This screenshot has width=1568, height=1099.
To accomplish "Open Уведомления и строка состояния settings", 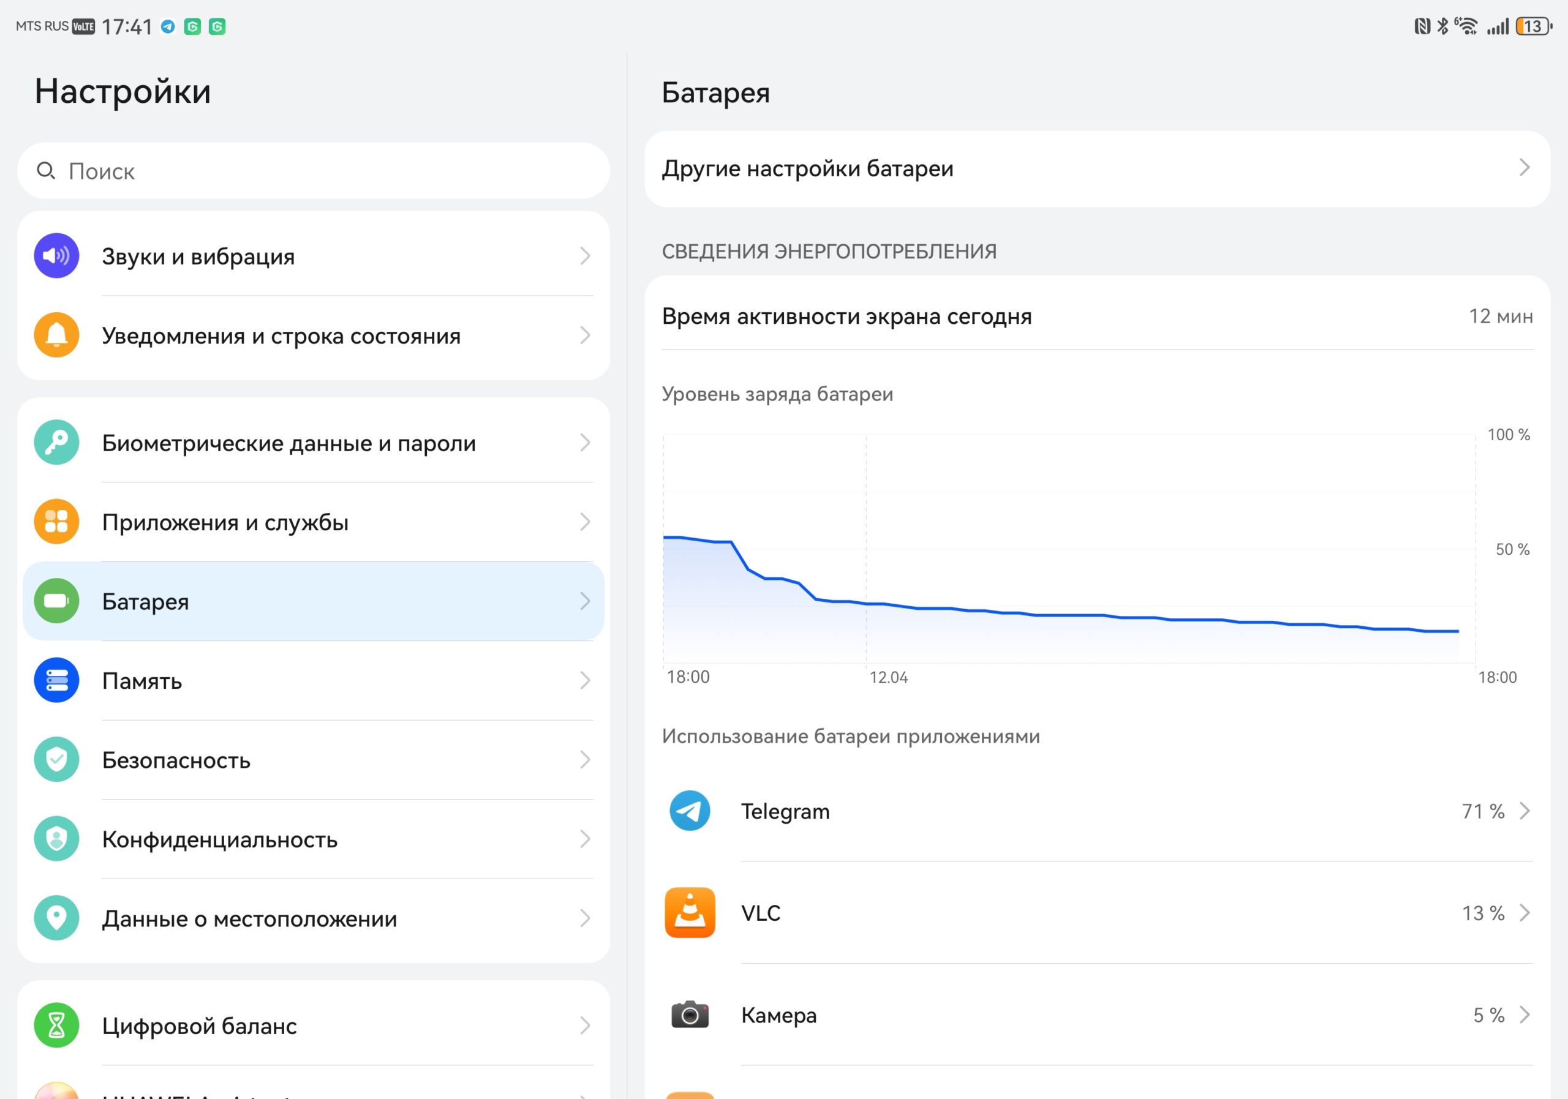I will [314, 335].
